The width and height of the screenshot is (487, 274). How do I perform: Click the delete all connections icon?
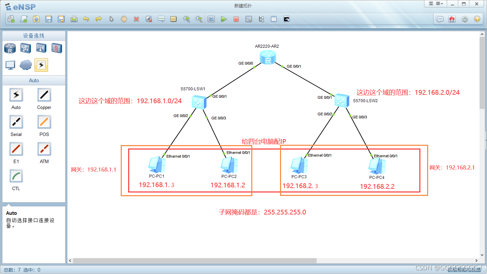149,19
